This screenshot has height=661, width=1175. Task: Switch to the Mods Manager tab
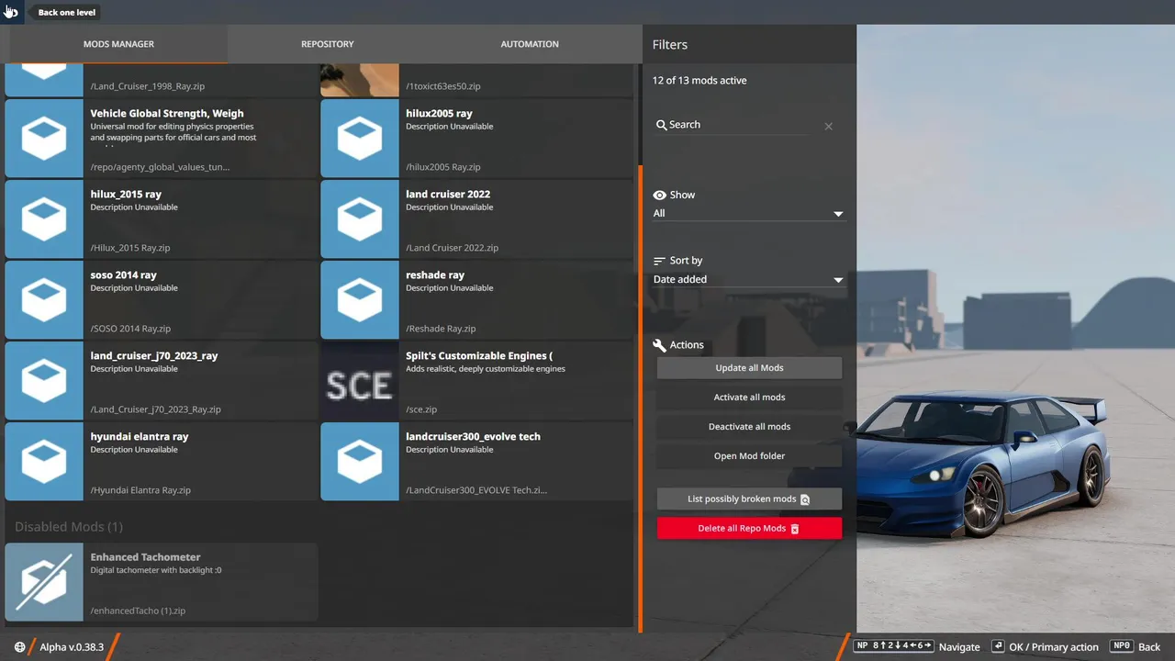click(118, 44)
